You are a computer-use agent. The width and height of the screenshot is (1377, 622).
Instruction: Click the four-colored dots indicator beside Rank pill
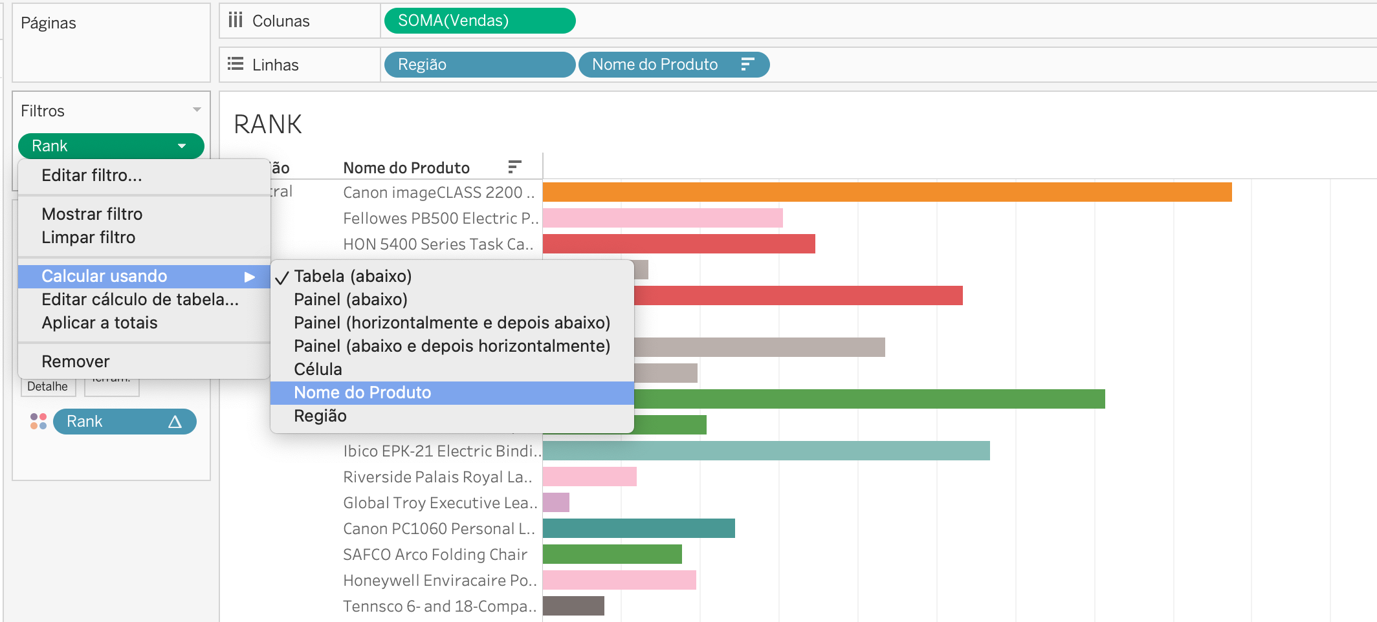pos(38,422)
